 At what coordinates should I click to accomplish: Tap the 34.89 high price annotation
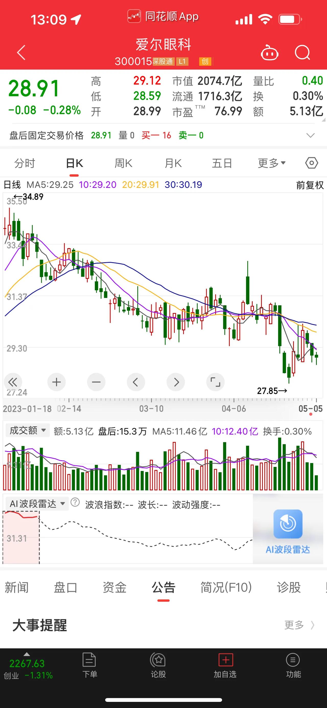(29, 197)
